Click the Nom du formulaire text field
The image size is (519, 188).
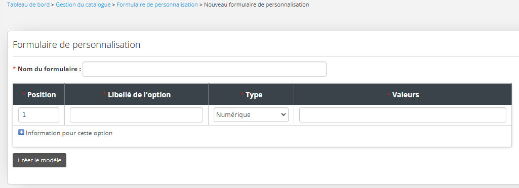(x=204, y=69)
